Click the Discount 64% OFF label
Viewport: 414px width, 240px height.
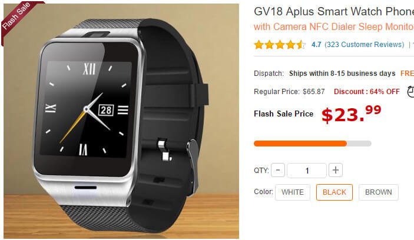click(x=367, y=92)
